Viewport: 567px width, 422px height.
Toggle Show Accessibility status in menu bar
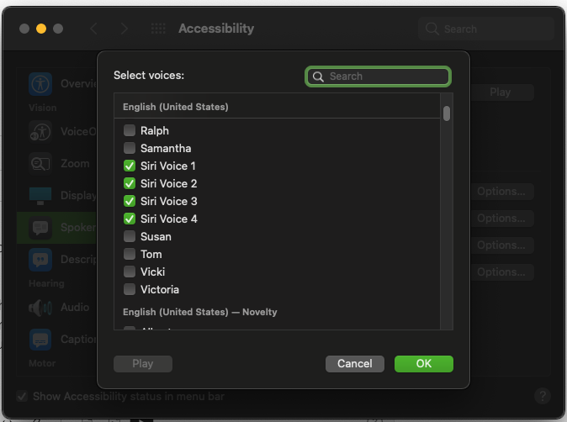click(22, 396)
